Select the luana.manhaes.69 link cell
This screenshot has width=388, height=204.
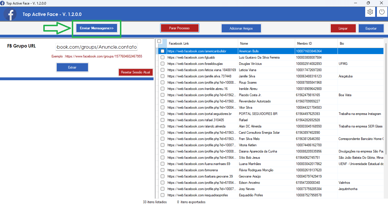click(202, 164)
